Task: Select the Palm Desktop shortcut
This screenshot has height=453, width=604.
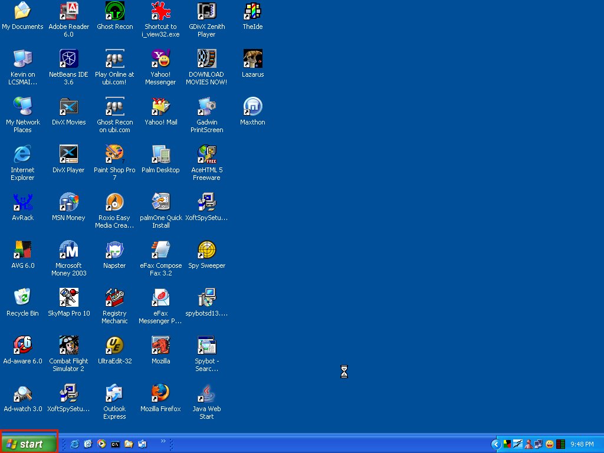Action: [160, 154]
